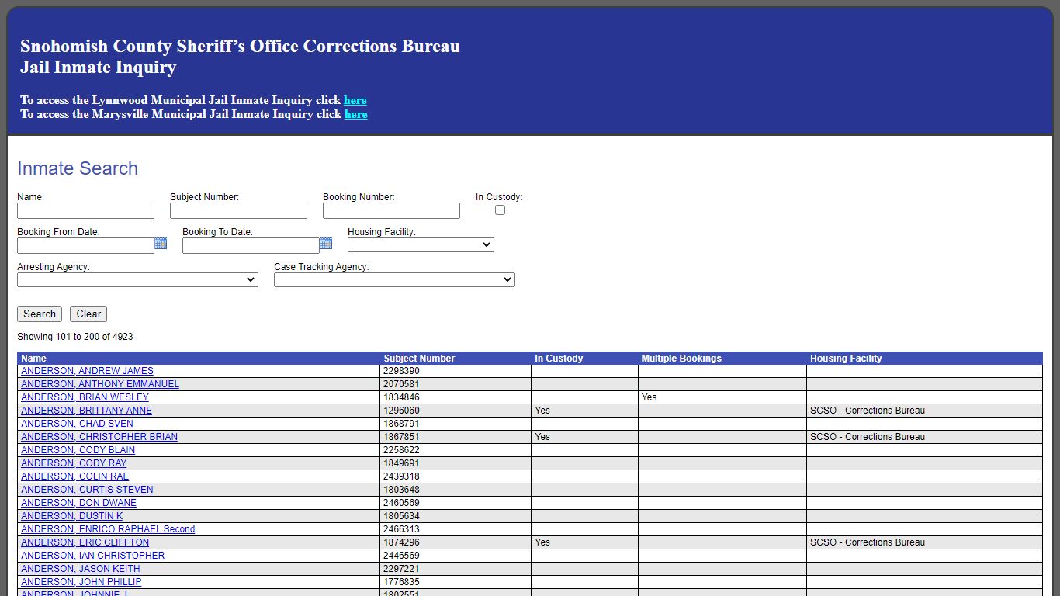This screenshot has height=596, width=1060.
Task: Select subject number 2258622 cell
Action: [x=456, y=450]
